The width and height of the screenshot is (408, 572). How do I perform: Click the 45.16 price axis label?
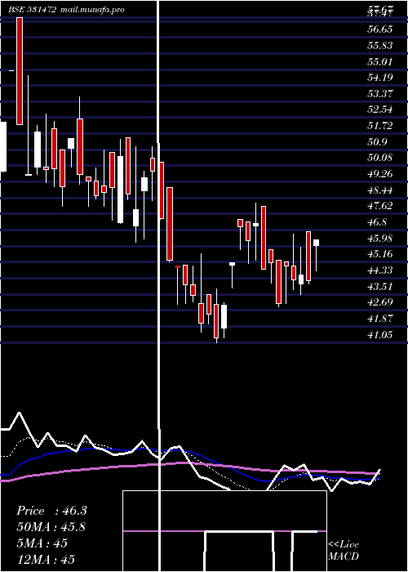(380, 254)
